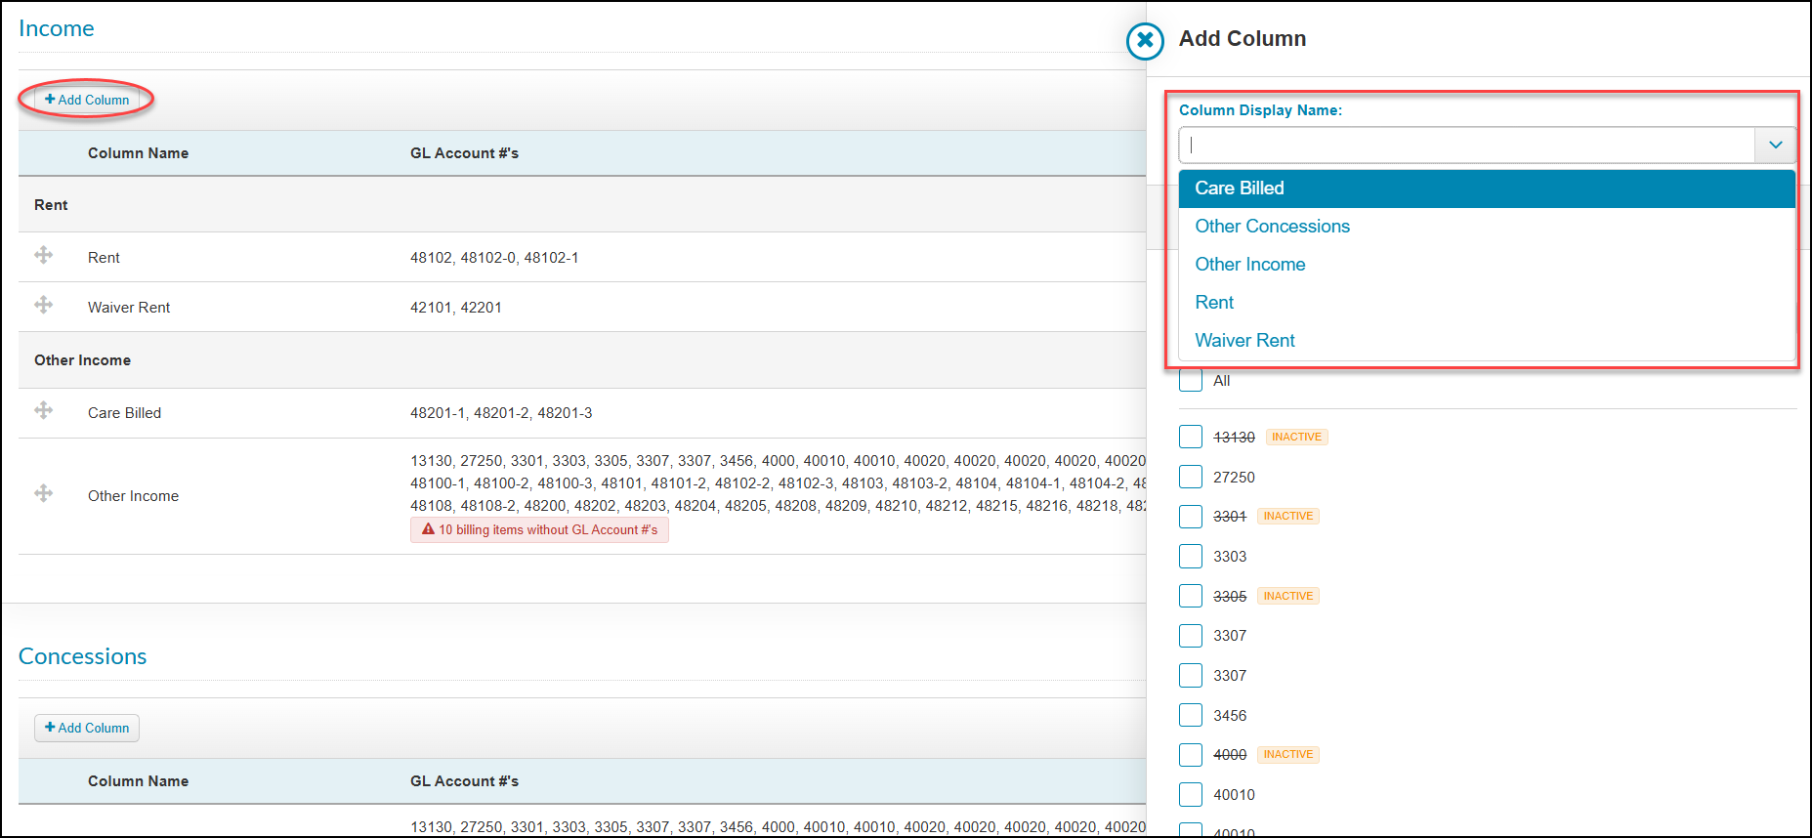Click the Other Income column name cell
Screen dimensions: 1812x838
click(133, 496)
